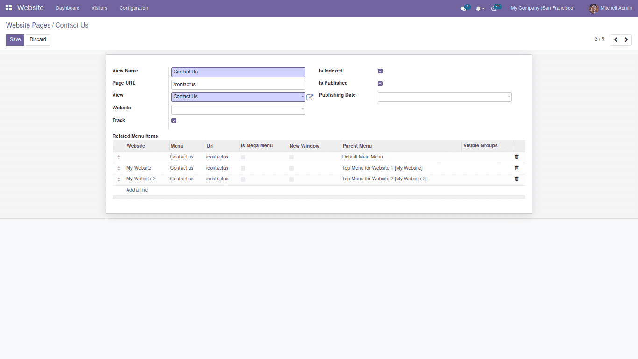Open the conversations messages icon
Image resolution: width=638 pixels, height=359 pixels.
463,8
